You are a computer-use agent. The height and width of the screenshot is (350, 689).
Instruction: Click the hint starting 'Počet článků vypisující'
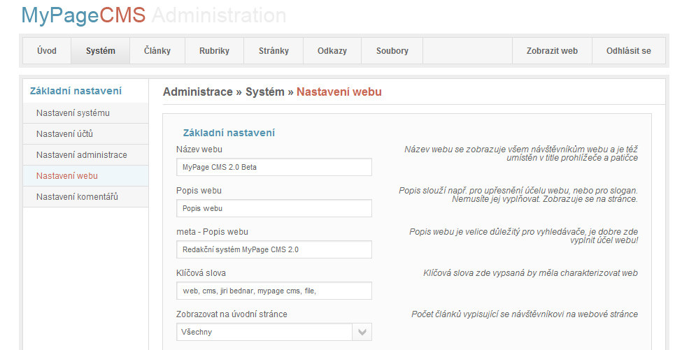point(525,314)
